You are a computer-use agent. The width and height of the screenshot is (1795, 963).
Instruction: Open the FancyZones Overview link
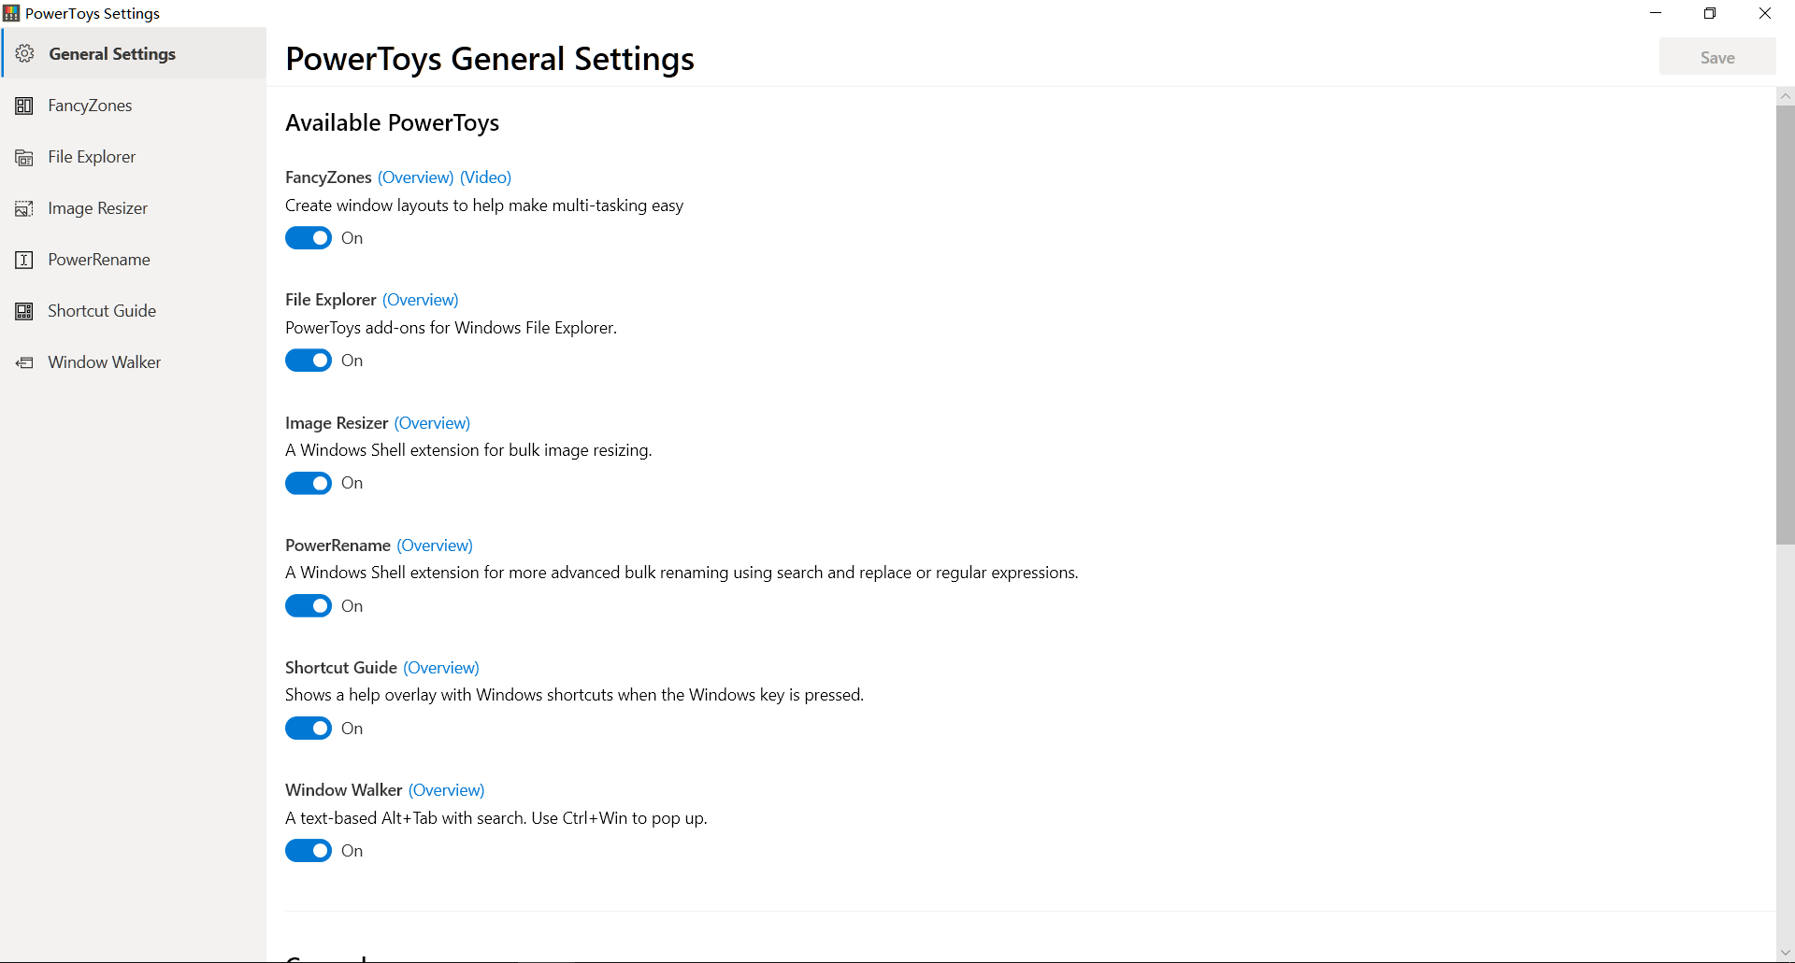(416, 177)
